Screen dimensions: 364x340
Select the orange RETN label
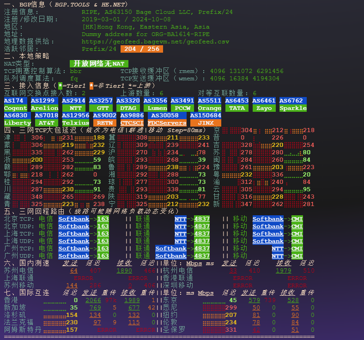[104, 123]
